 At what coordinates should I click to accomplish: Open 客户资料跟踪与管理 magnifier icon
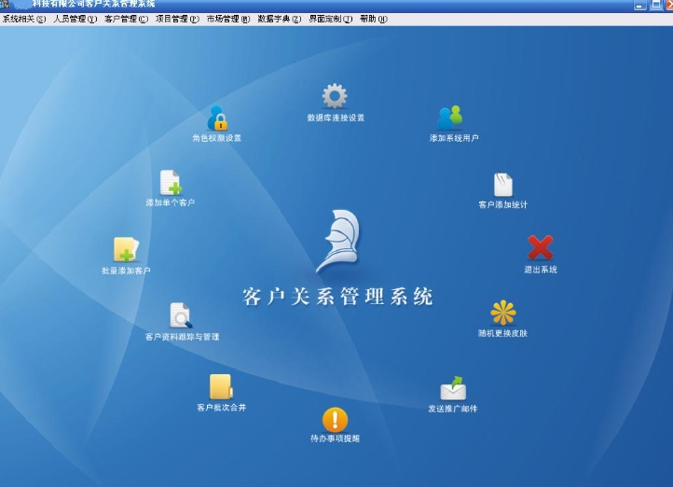click(181, 316)
